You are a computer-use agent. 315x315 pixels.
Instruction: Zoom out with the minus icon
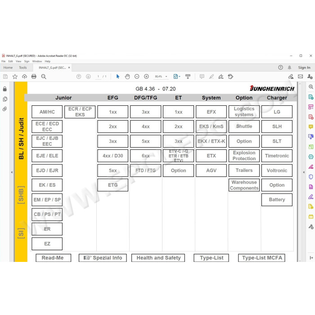click(137, 76)
